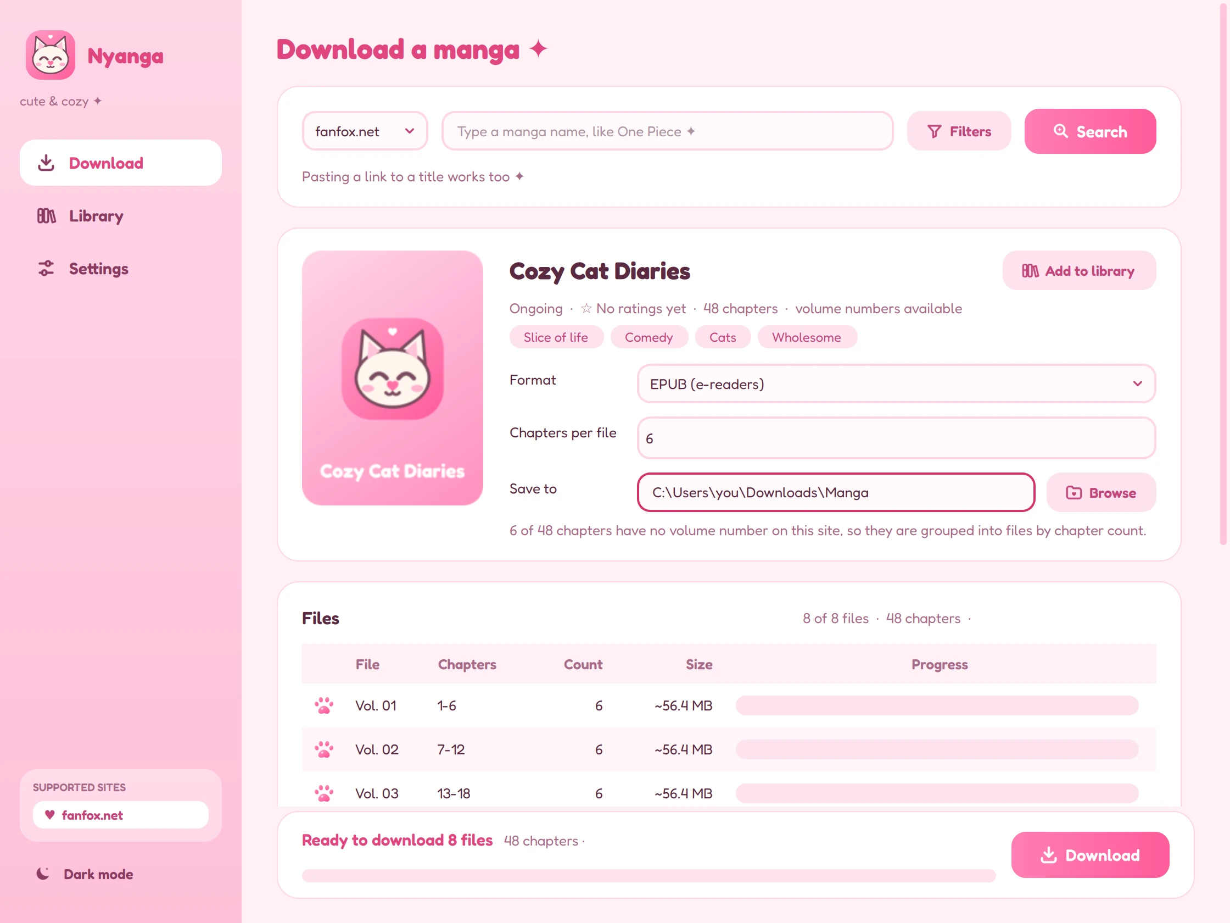
Task: Click the Slice of life tag
Action: tap(556, 337)
